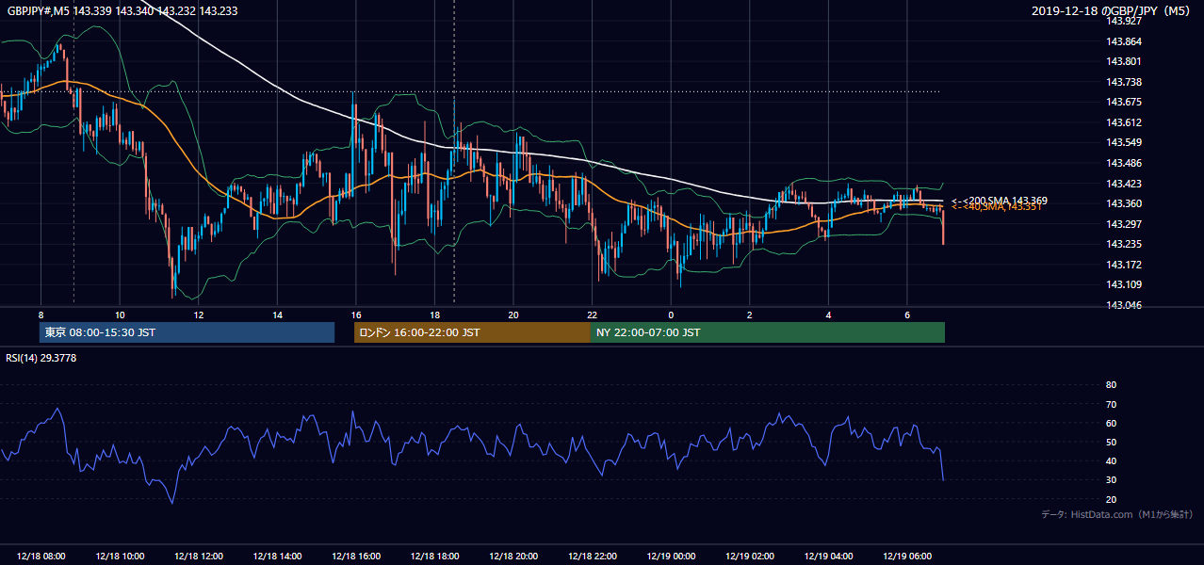The height and width of the screenshot is (565, 1204).
Task: Click hour marker 16 under price chart
Action: (355, 315)
